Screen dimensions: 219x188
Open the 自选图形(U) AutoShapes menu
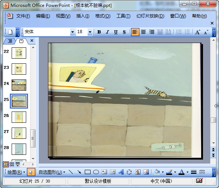pyautogui.click(x=52, y=172)
